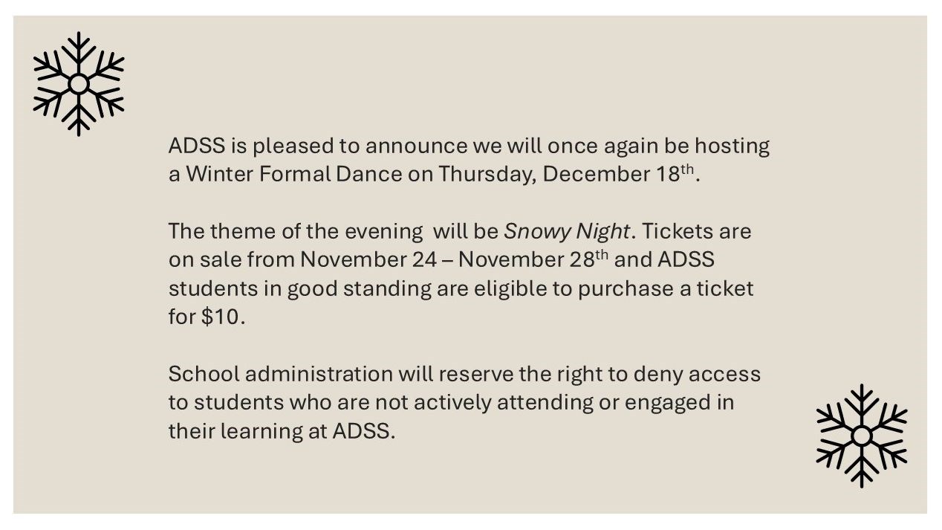Click the phrase their learning at ADSS
The height and width of the screenshot is (530, 942).
point(282,431)
